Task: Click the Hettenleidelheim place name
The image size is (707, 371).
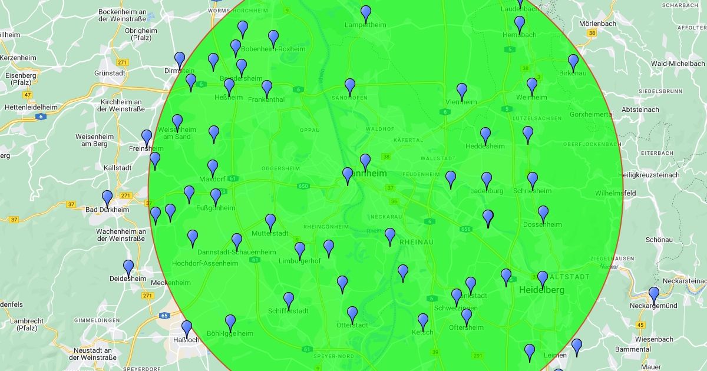Action: [x=31, y=108]
